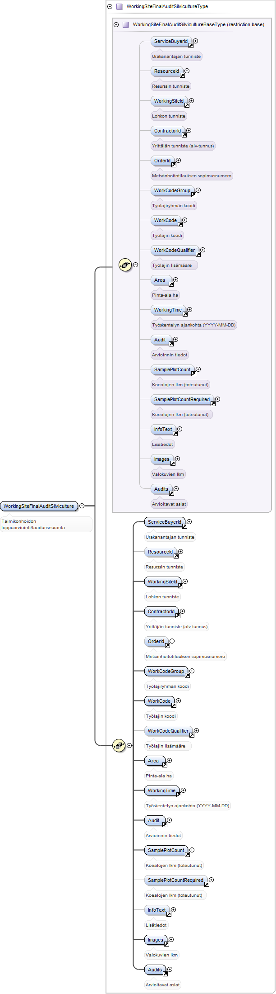Select the Audits element in the restriction base box
The width and height of the screenshot is (276, 994).
click(x=161, y=489)
